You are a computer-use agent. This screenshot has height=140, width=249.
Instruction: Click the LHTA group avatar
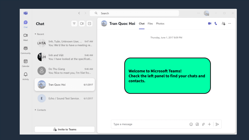pyautogui.click(x=41, y=43)
